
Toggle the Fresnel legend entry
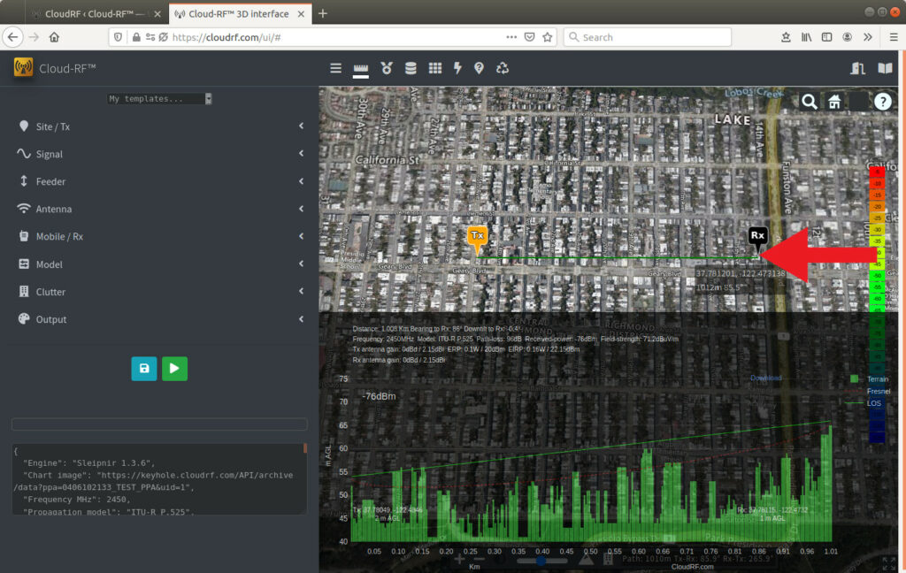[x=867, y=391]
